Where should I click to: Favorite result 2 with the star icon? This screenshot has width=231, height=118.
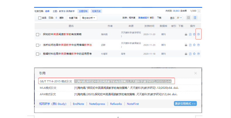pos(194,45)
